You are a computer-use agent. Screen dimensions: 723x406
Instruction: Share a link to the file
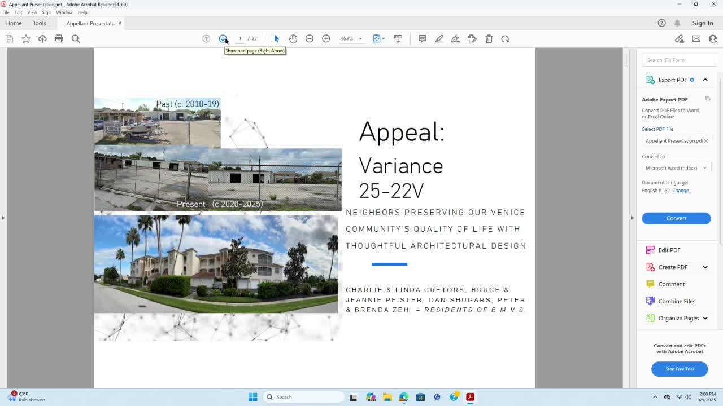pyautogui.click(x=680, y=38)
